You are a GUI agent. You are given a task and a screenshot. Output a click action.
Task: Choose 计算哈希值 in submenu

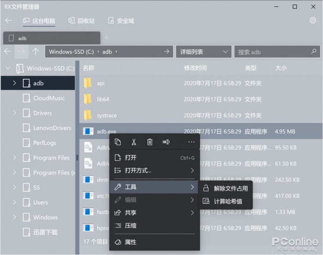pos(225,201)
